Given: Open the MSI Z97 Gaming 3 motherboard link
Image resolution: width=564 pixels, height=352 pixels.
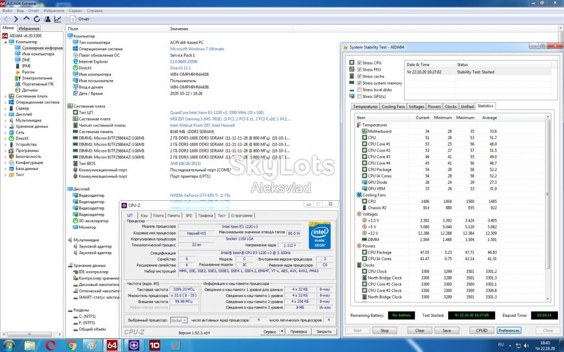Looking at the screenshot, I should pos(230,119).
